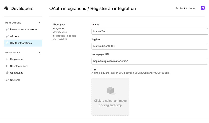Collapse the RESOURCES sidebar section chevron
This screenshot has width=209, height=123.
[39, 53]
